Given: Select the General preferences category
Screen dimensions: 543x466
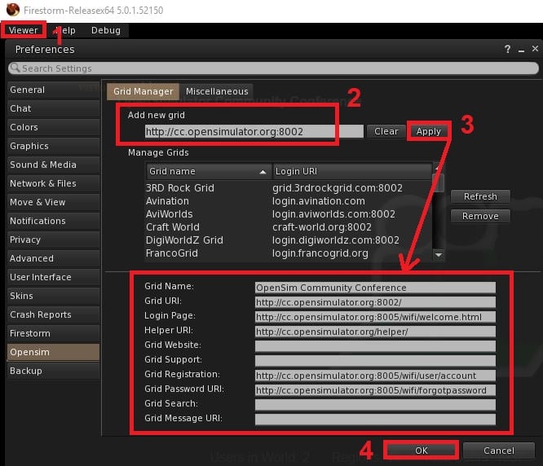Looking at the screenshot, I should click(x=54, y=90).
